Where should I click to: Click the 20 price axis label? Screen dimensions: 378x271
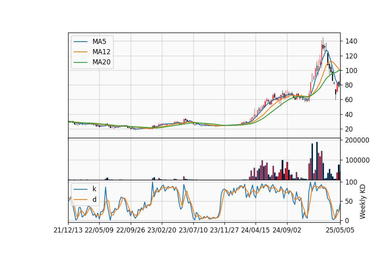(x=349, y=129)
